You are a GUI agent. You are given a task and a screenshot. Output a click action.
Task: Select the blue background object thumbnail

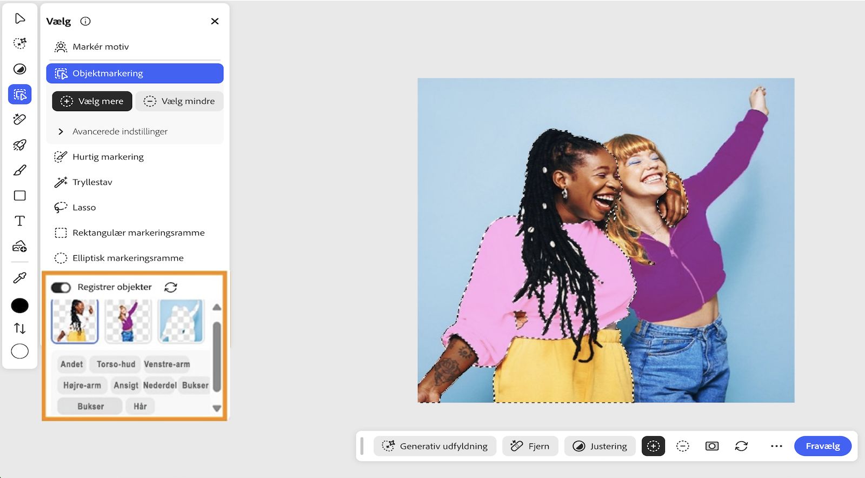coord(181,321)
